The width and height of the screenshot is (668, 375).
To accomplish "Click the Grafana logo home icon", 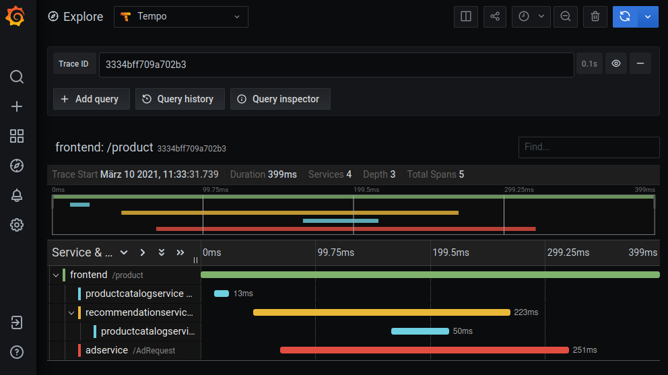I will pyautogui.click(x=17, y=16).
